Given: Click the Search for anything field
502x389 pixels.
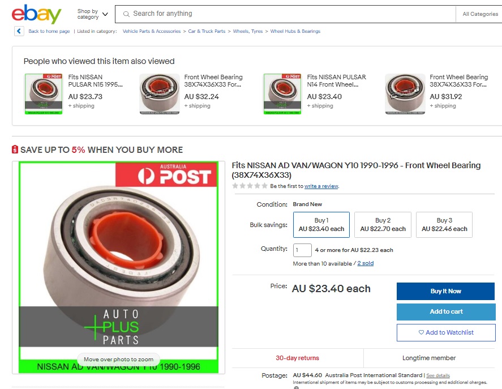Looking at the screenshot, I should [285, 14].
